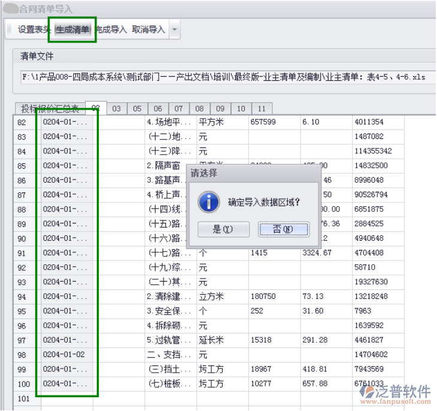
Task: Click the quantity cell 180750
Action: point(275,297)
